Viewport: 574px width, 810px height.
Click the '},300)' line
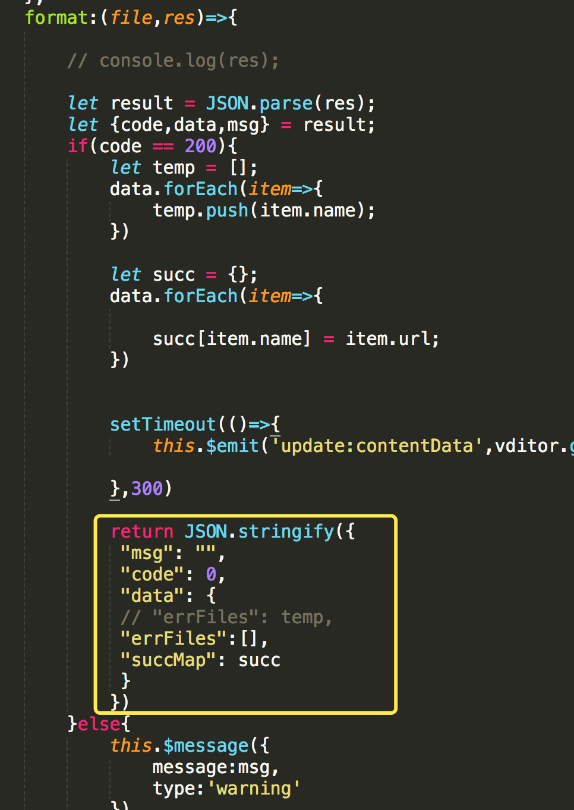(141, 489)
